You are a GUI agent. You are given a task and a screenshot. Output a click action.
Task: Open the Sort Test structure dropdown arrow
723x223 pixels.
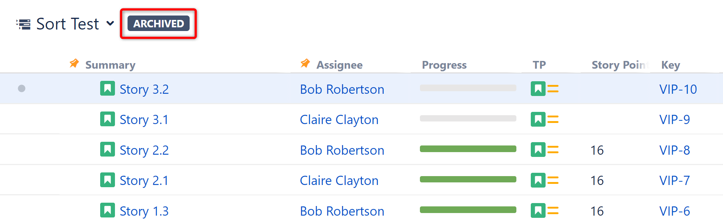[x=110, y=24]
